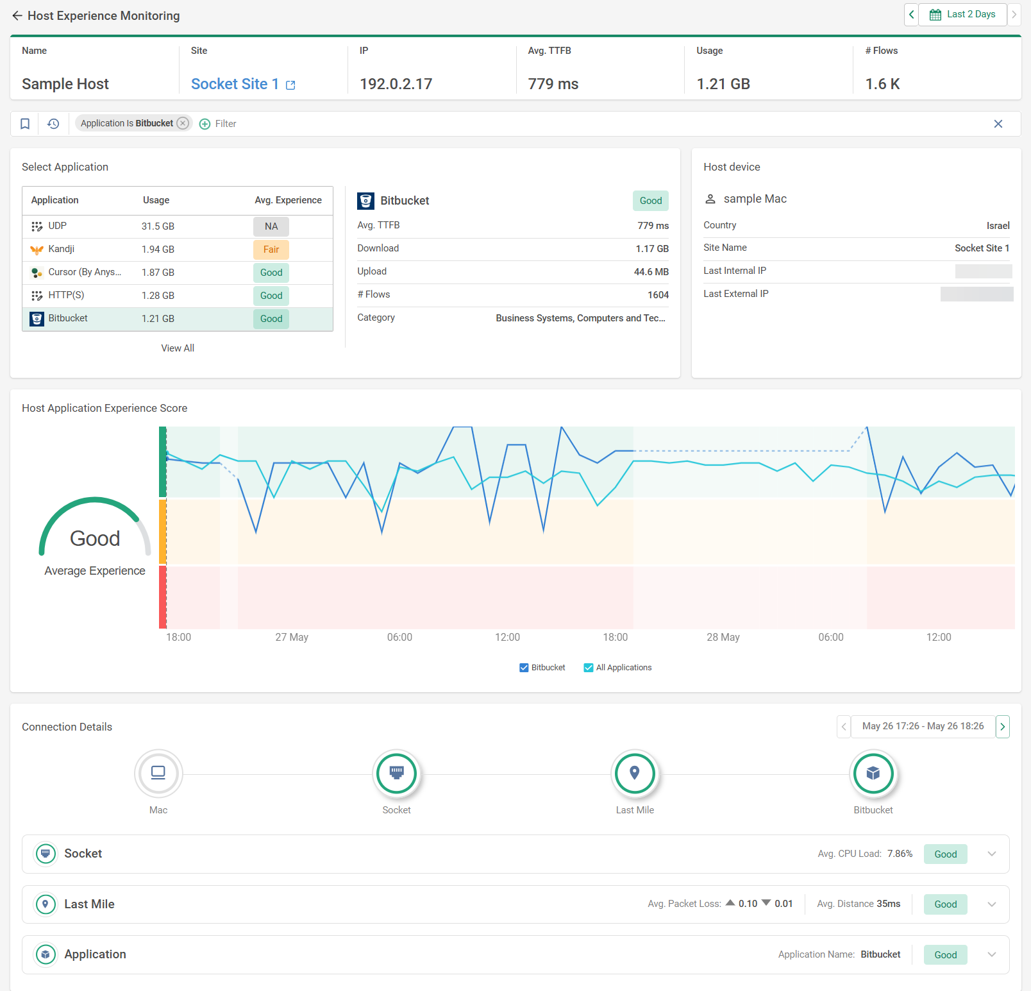Click the Socket icon in the connection path

click(396, 774)
